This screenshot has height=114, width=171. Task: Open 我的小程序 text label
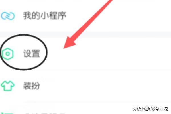click(45, 16)
